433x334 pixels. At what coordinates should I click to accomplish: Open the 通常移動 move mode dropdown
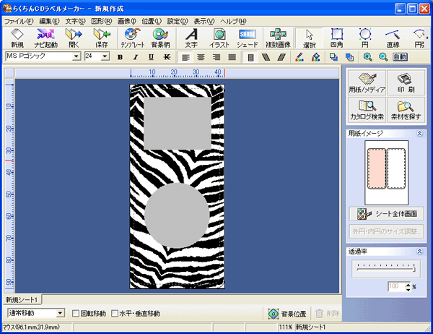point(60,313)
